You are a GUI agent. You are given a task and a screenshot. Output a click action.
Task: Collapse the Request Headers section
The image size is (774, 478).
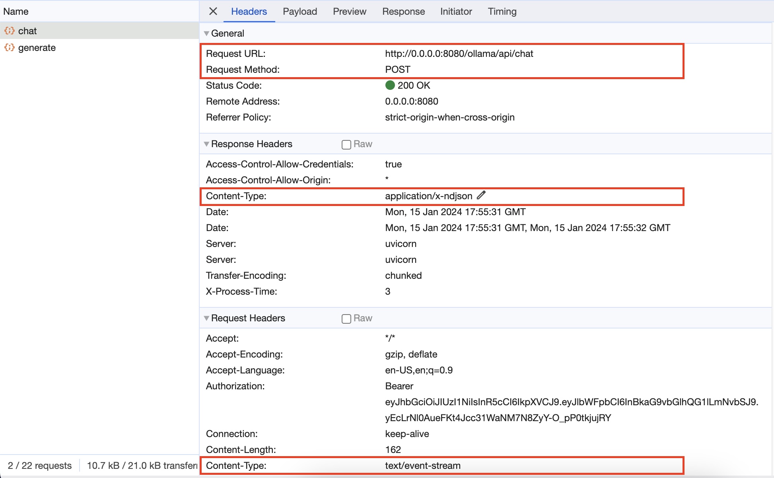pos(206,318)
